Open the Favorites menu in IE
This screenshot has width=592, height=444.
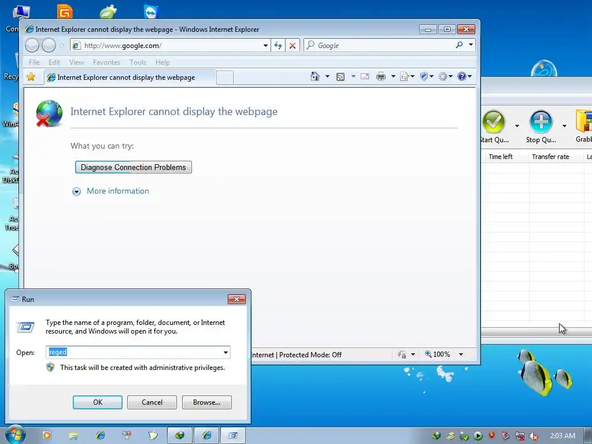[106, 62]
